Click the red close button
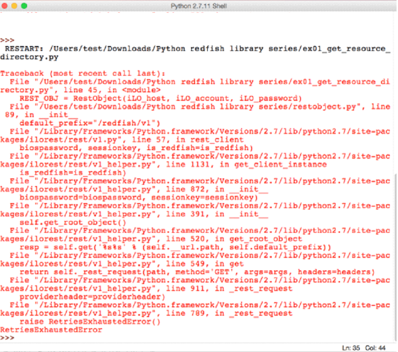Image resolution: width=398 pixels, height=352 pixels. tap(5, 6)
